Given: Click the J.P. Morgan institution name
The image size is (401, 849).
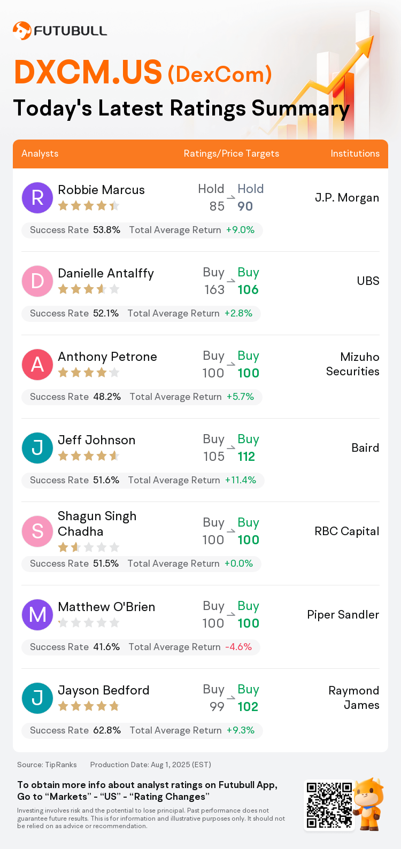Looking at the screenshot, I should (347, 198).
